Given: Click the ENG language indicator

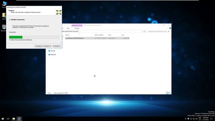Looking at the screenshot, I should [200, 118].
